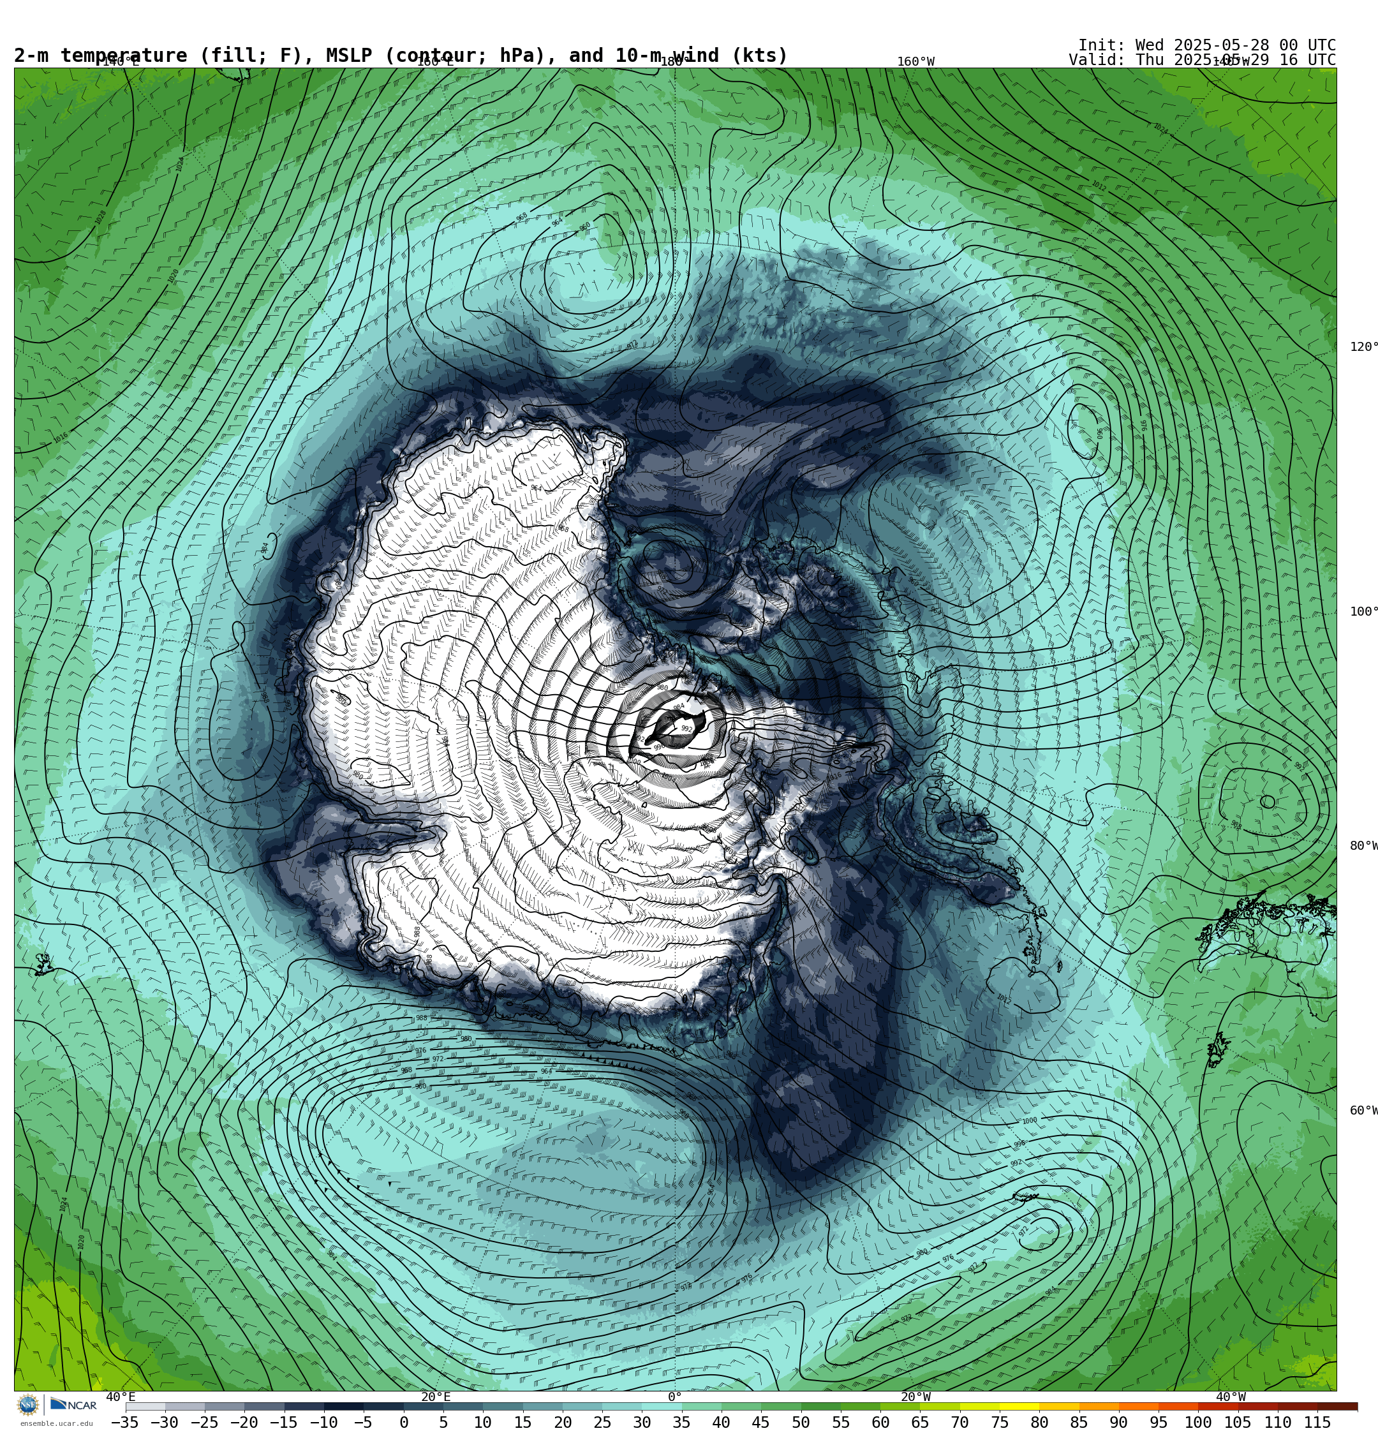Click the NCAR logo

tap(73, 1405)
